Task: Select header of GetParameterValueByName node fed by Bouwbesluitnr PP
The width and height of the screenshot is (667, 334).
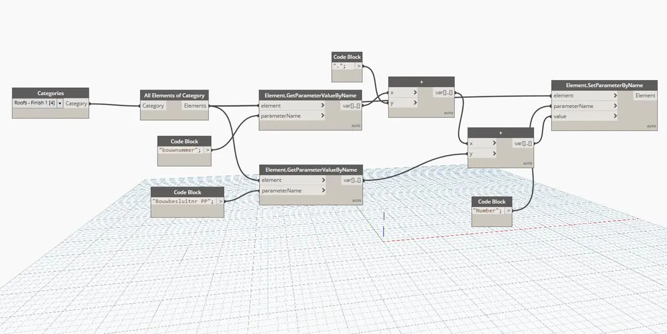Action: (311, 170)
